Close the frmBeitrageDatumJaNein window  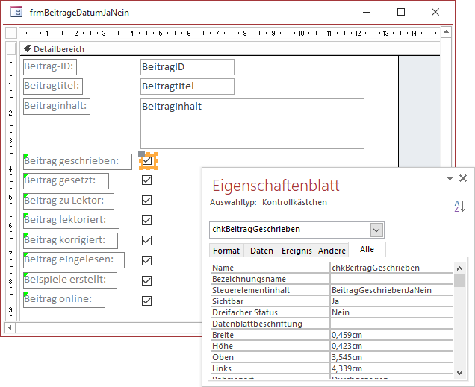pos(435,12)
